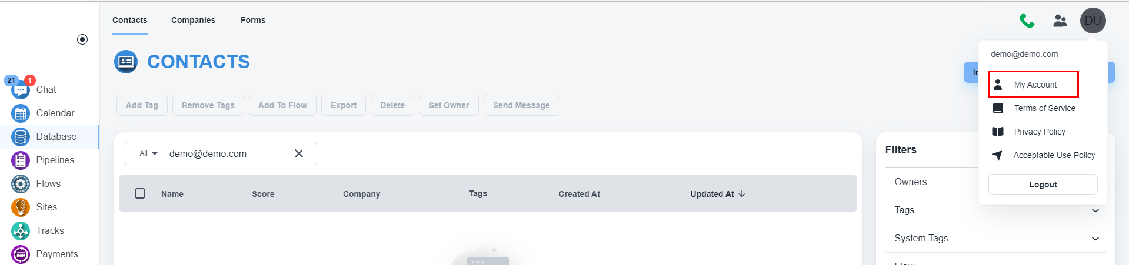
Task: Tick the select-all contacts checkbox
Action: [140, 193]
